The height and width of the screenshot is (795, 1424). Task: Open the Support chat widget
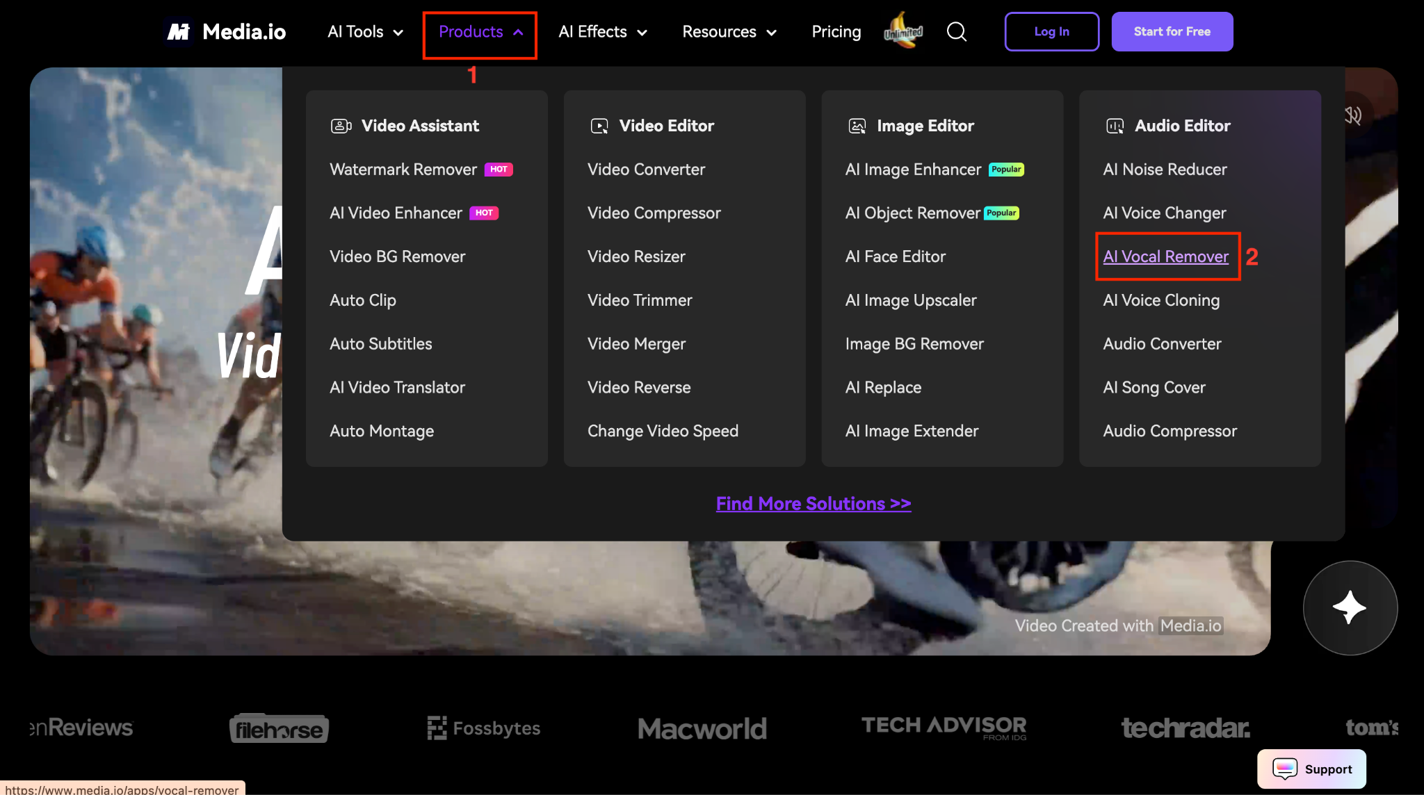[1311, 769]
